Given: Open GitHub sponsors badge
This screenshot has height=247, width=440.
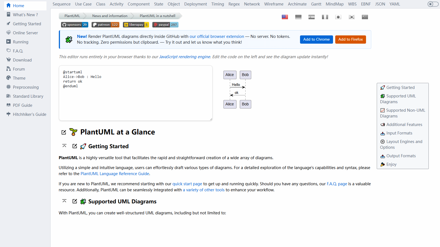Looking at the screenshot, I should 75,25.
